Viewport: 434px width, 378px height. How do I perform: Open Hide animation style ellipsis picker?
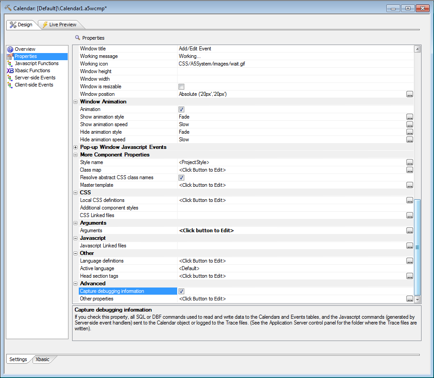click(410, 132)
